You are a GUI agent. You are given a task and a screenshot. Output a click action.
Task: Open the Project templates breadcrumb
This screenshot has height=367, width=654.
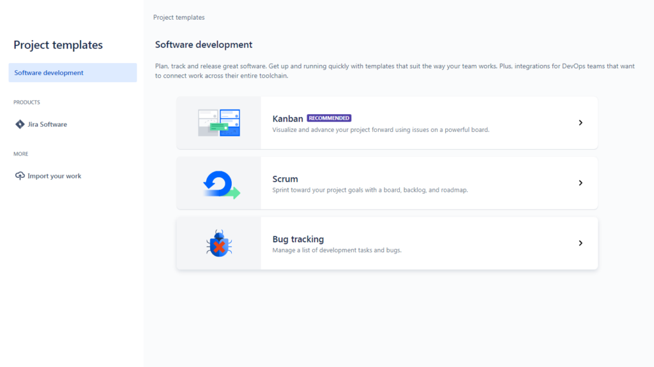(179, 17)
